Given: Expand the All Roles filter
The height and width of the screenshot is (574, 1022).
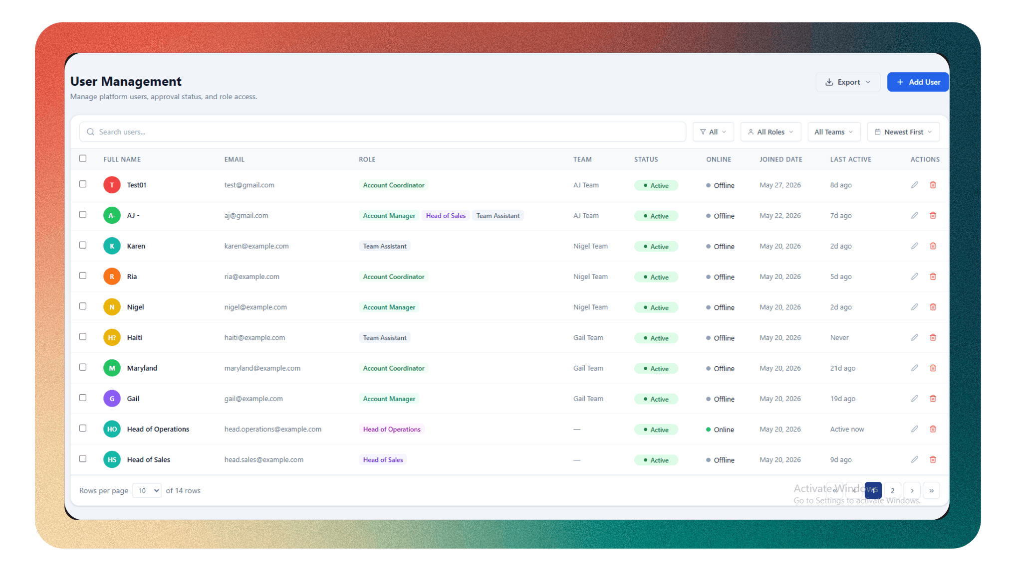Looking at the screenshot, I should pyautogui.click(x=770, y=132).
